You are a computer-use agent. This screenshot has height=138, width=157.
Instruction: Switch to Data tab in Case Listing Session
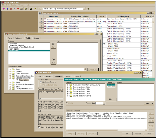click(10, 38)
